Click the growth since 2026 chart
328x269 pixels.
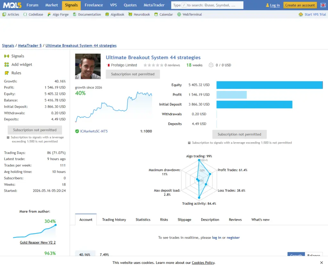114,107
